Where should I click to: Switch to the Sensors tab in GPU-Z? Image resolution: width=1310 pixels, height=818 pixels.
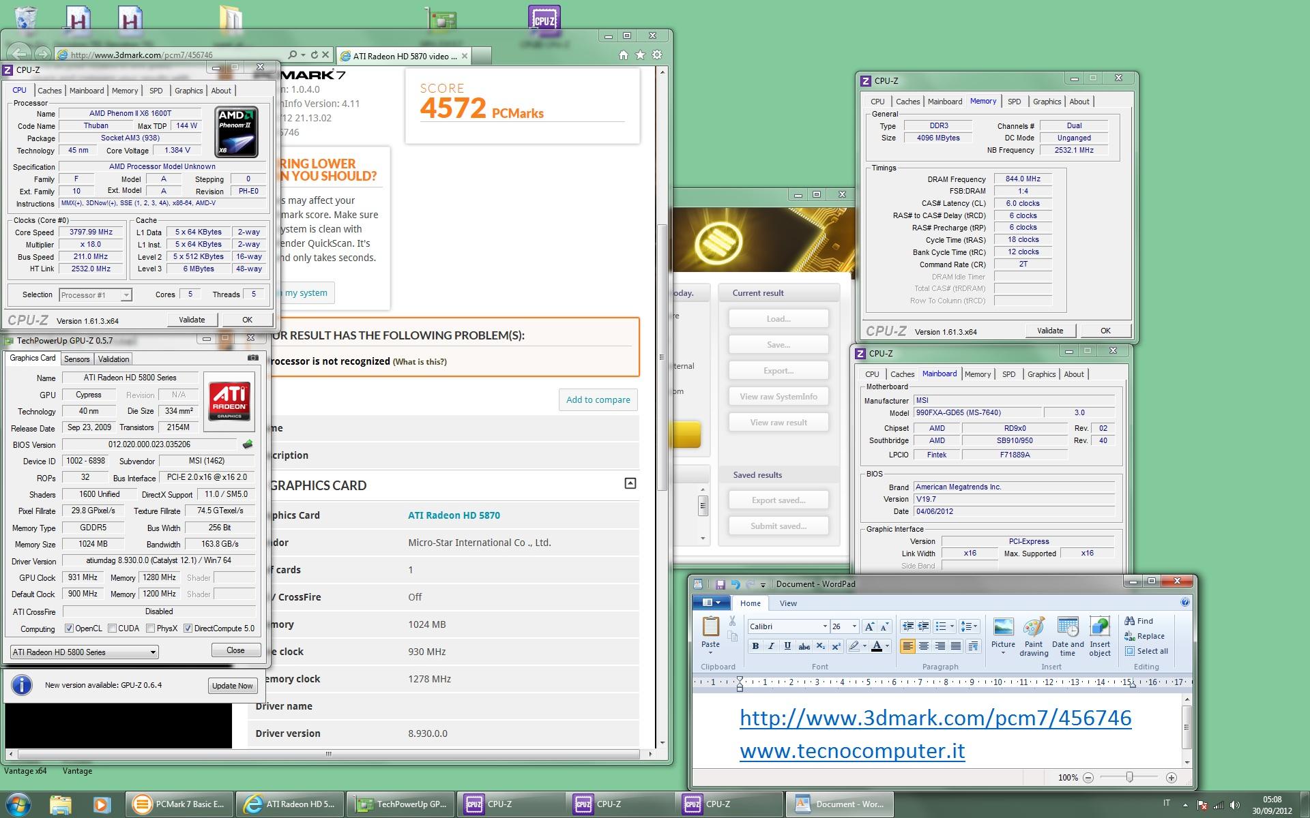pos(76,359)
